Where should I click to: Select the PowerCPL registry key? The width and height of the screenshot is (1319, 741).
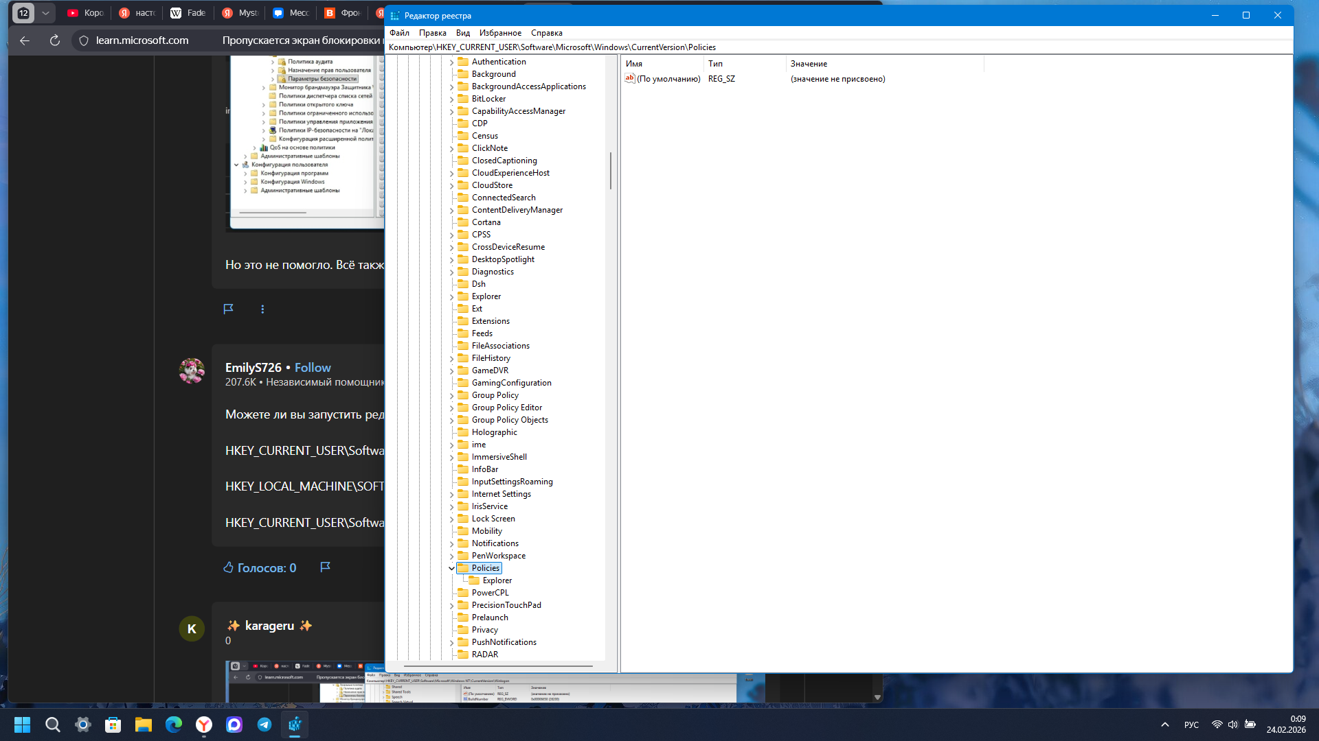point(491,593)
